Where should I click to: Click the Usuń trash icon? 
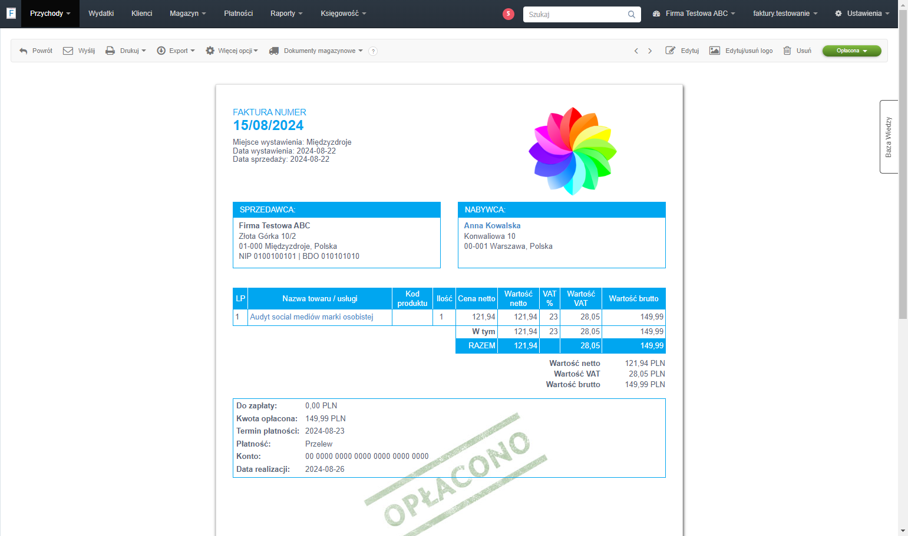click(787, 51)
